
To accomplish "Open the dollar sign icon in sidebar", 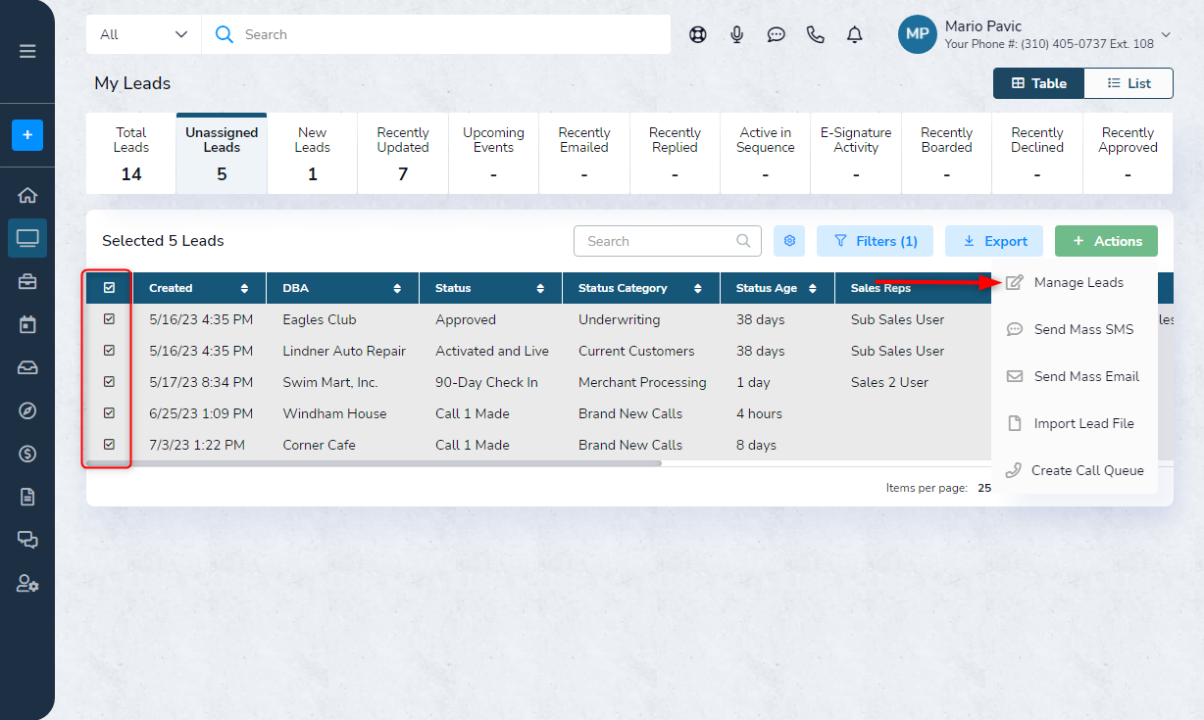I will tap(27, 454).
